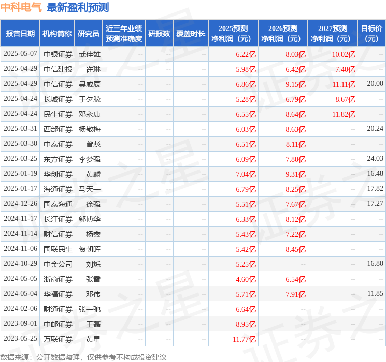This screenshot has width=386, height=362.
Task: Click institution 西部证券
Action: click(x=58, y=129)
